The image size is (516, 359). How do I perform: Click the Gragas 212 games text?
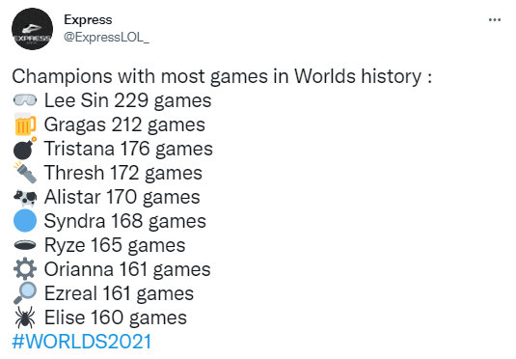coord(124,124)
